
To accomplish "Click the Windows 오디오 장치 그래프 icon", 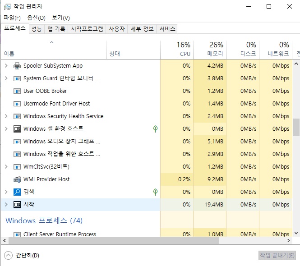I will pyautogui.click(x=17, y=142).
